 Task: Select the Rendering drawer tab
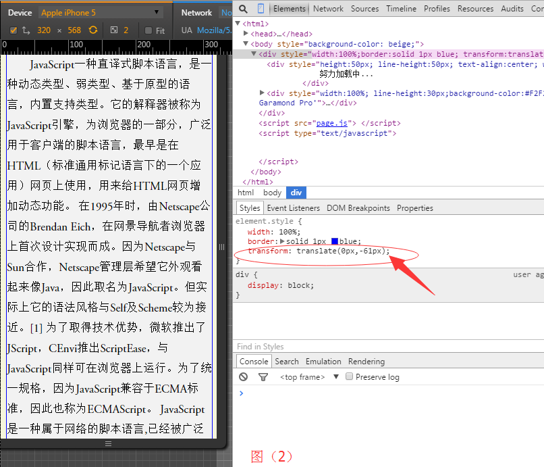366,362
